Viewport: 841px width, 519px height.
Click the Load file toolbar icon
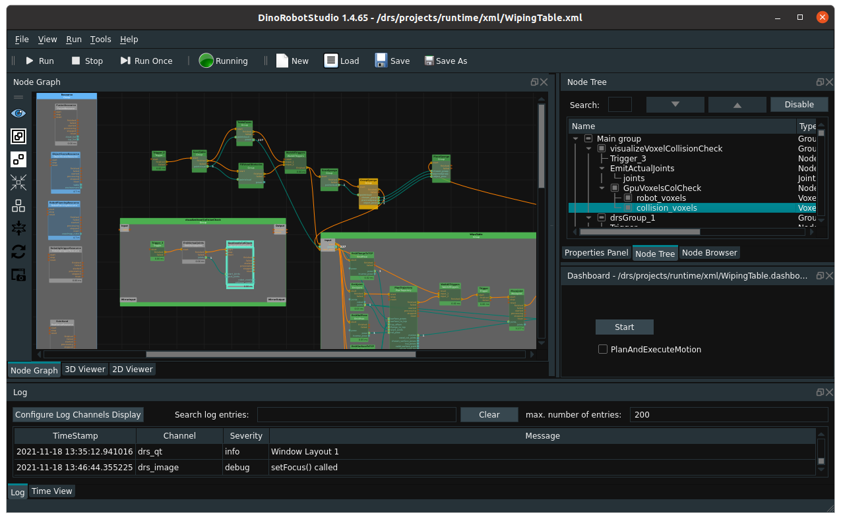coord(342,61)
